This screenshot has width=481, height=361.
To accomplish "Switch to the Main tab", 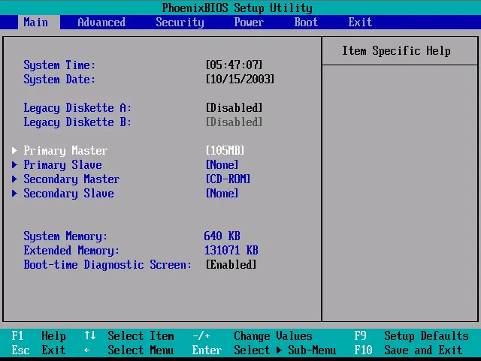I will pos(39,23).
